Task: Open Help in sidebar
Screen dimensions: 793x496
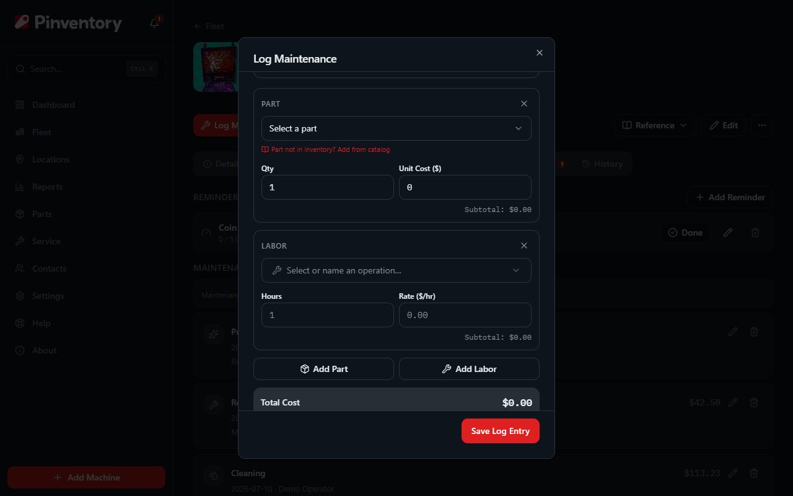Action: pyautogui.click(x=86, y=323)
